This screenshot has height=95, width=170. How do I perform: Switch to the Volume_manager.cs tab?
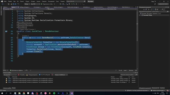pos(58,7)
